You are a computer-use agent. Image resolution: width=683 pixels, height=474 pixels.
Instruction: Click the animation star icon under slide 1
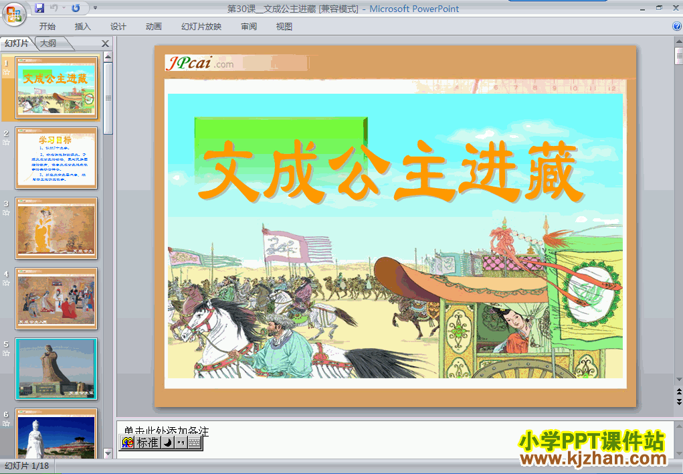(x=6, y=72)
